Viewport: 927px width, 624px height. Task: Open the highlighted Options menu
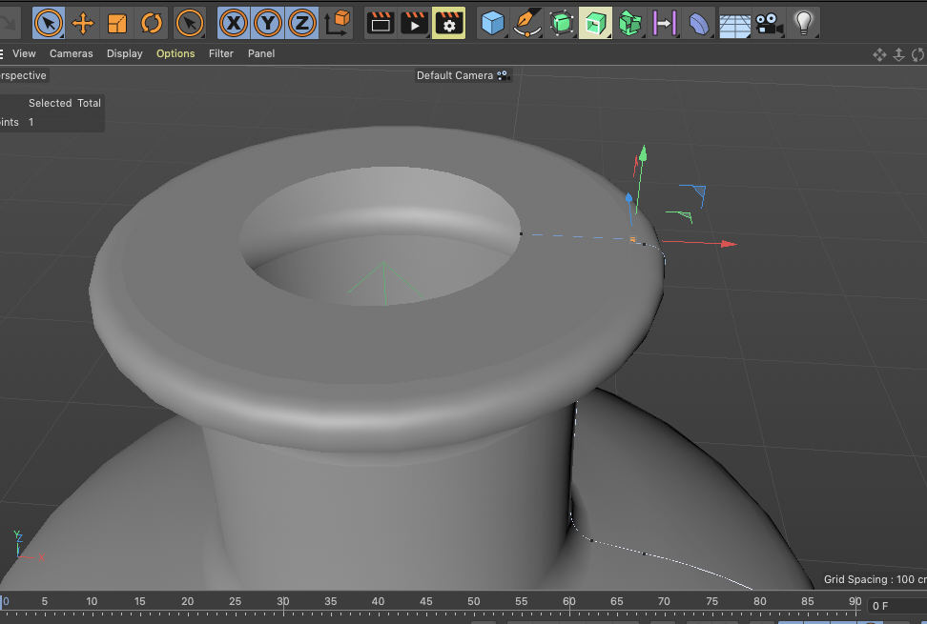[x=175, y=53]
